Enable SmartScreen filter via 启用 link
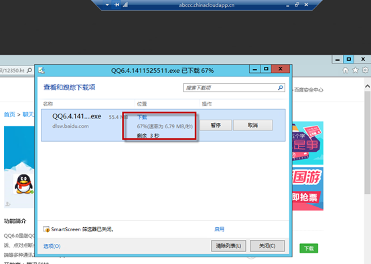 (219, 229)
